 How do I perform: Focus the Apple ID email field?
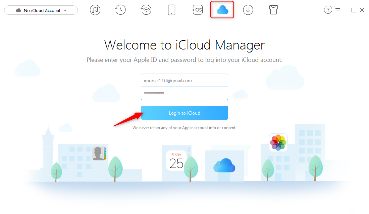[x=184, y=81]
